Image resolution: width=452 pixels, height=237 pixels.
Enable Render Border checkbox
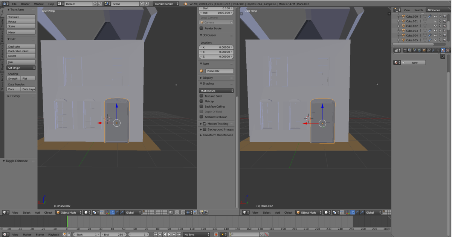(x=202, y=28)
